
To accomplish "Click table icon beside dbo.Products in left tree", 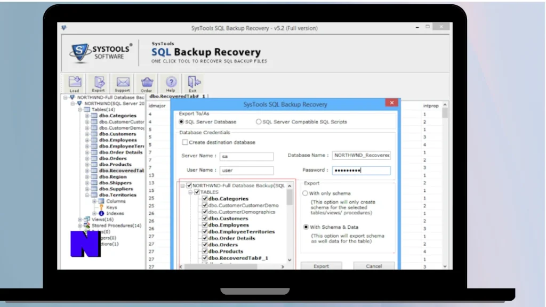I will pos(94,164).
